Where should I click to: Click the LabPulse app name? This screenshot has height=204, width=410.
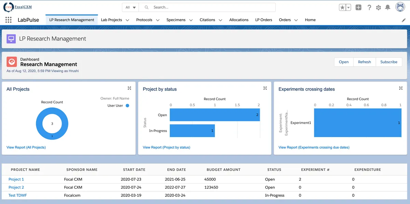(x=28, y=20)
